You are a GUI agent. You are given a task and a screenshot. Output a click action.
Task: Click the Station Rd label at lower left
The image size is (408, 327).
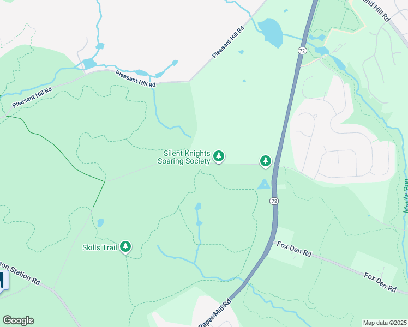click(x=20, y=273)
